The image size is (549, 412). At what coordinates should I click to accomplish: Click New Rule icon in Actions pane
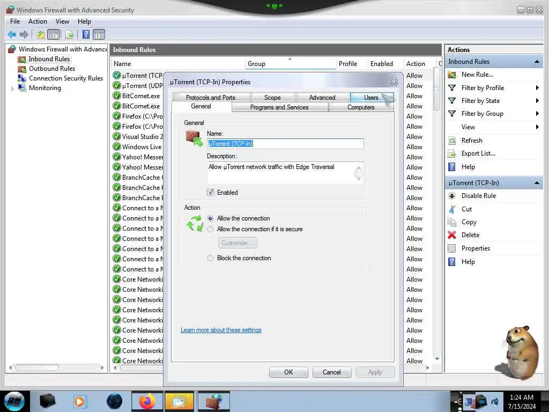[452, 75]
